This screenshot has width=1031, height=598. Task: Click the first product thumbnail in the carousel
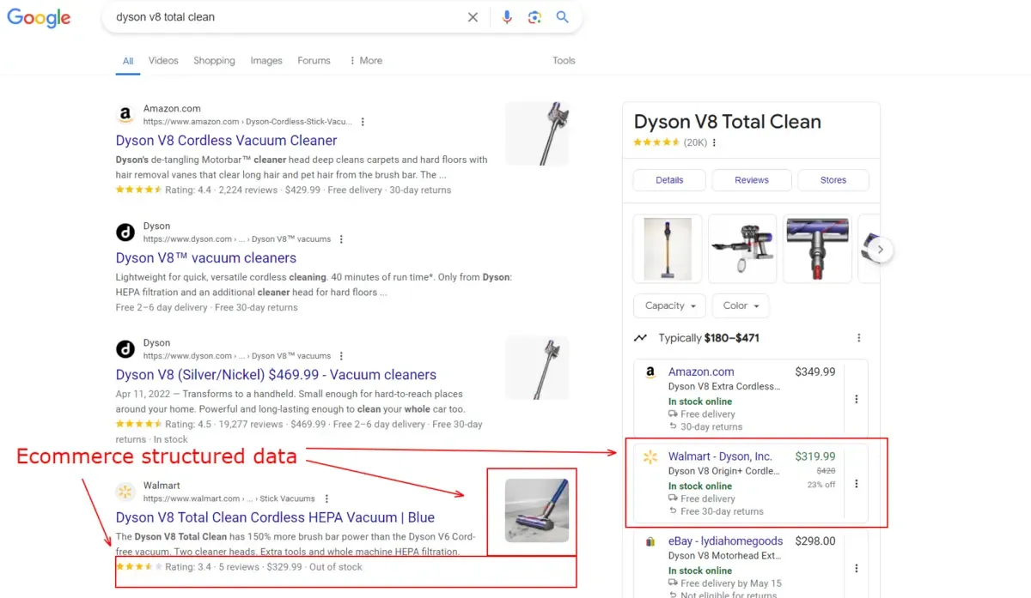coord(667,249)
